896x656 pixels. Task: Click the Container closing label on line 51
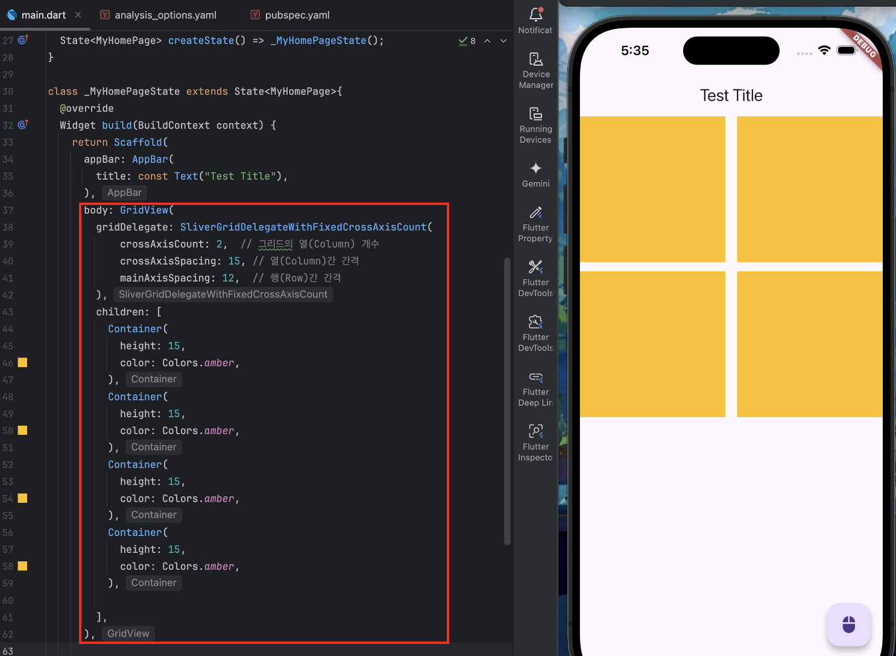pos(154,447)
